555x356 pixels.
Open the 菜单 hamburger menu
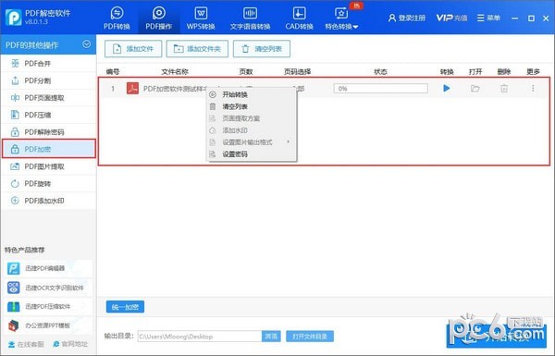click(488, 18)
